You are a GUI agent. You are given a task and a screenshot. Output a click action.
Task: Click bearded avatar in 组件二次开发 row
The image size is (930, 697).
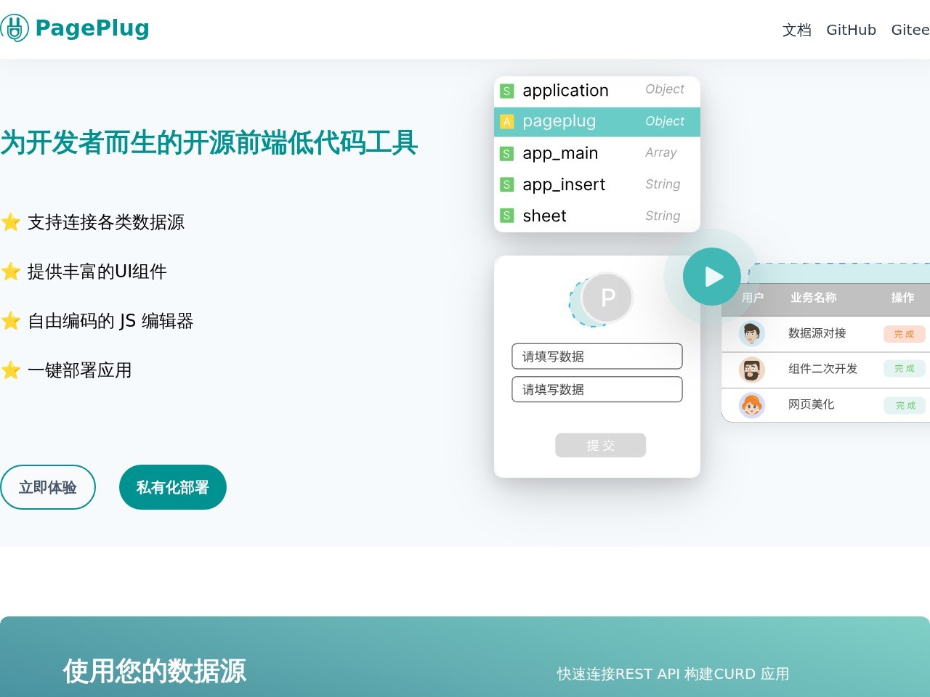coord(751,370)
